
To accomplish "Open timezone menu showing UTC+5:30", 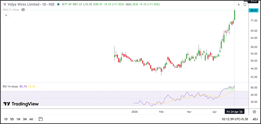I will 234,119.
